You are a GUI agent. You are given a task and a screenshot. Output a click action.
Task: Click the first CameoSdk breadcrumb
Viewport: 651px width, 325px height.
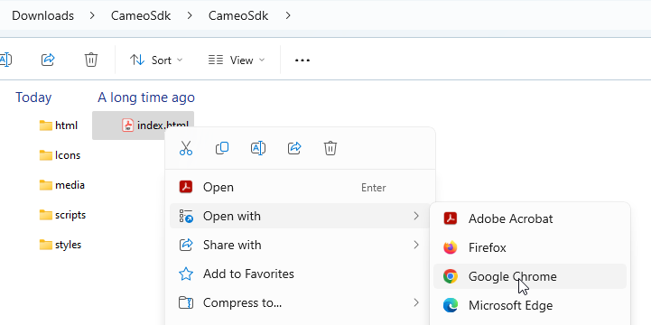(141, 15)
